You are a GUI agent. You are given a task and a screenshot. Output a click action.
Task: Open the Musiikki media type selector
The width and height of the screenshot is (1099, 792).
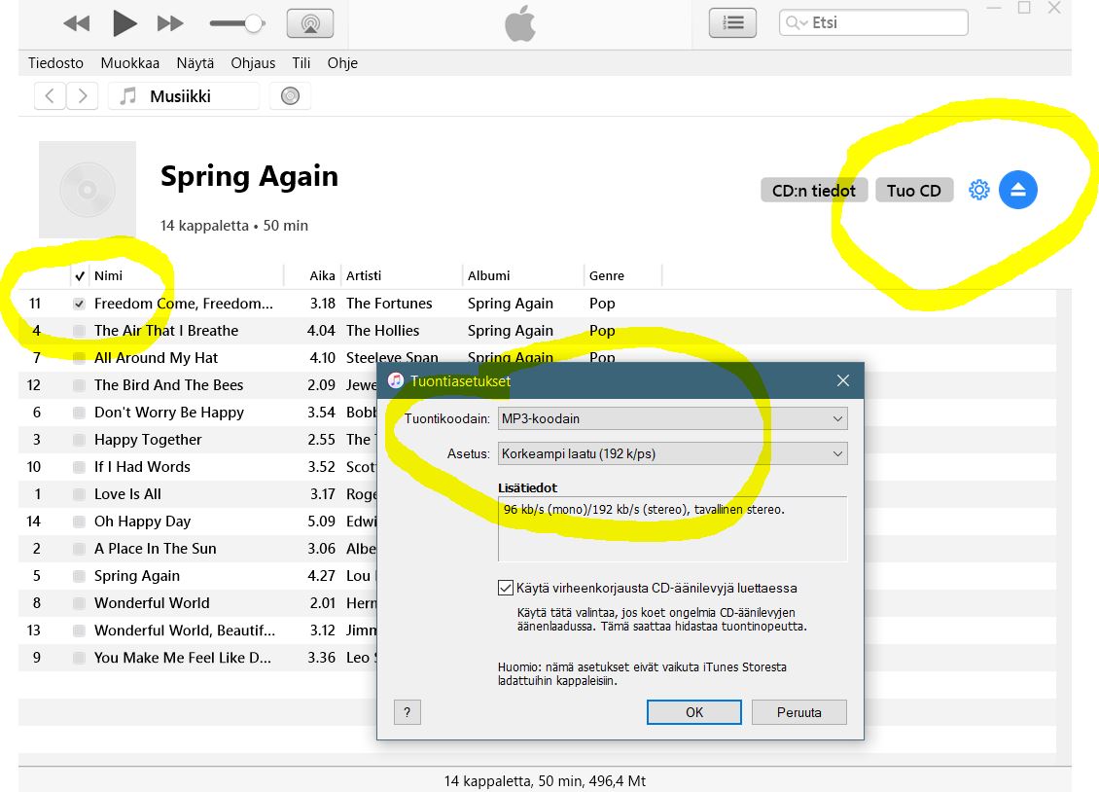[x=183, y=96]
